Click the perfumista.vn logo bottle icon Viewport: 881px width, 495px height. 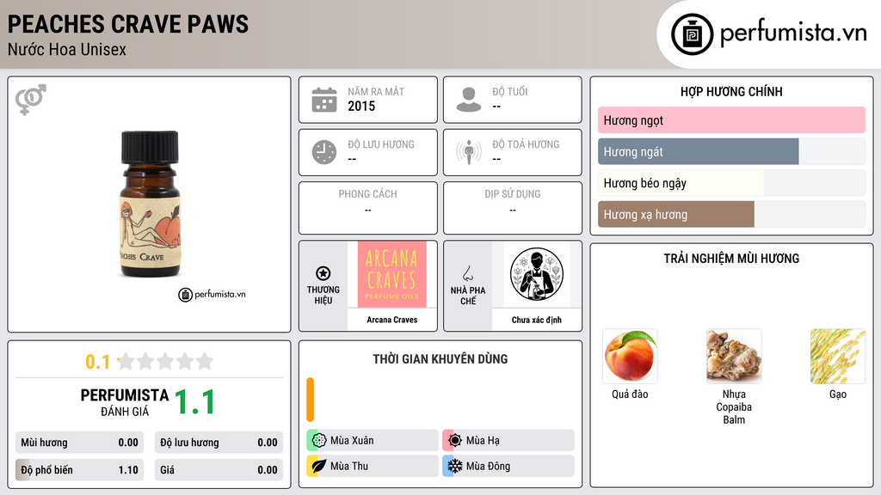pyautogui.click(x=692, y=34)
